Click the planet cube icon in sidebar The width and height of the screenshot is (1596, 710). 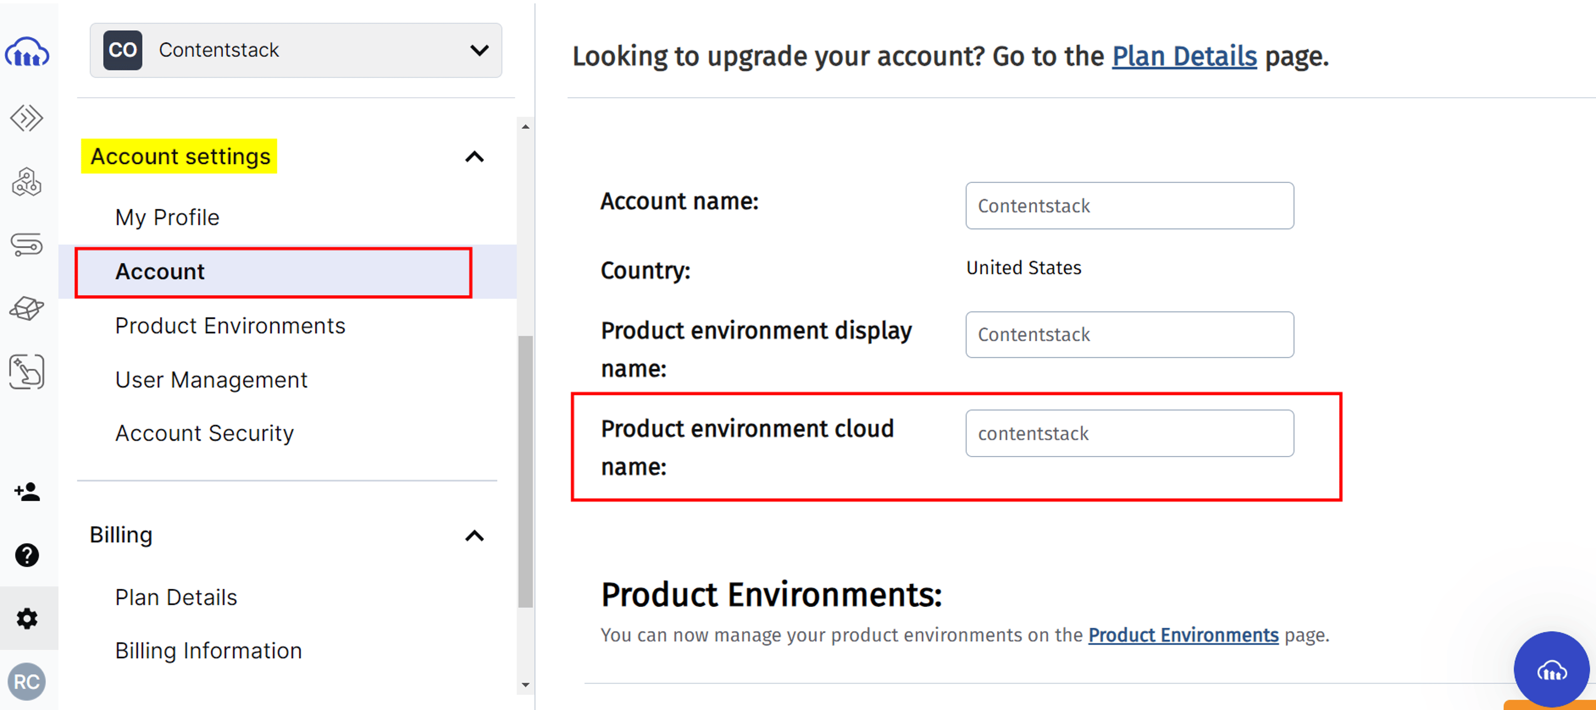click(27, 308)
